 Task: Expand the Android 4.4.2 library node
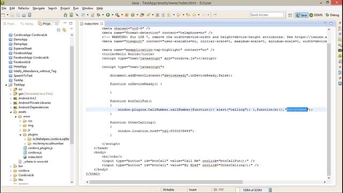[x=11, y=99]
